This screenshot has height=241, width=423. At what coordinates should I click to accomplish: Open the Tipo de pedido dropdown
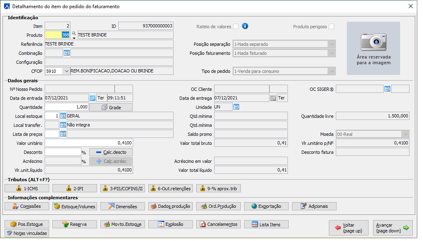331,71
